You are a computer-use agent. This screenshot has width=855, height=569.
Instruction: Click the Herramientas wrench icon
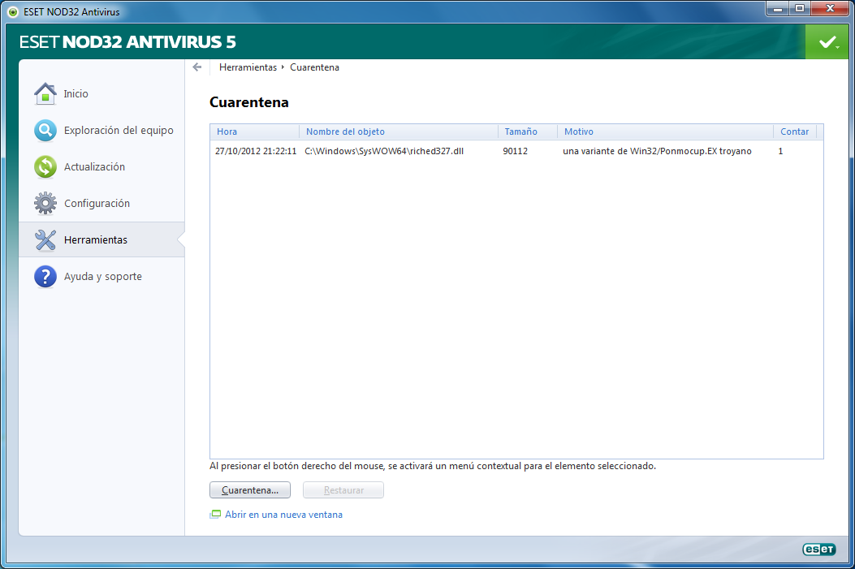pyautogui.click(x=45, y=240)
